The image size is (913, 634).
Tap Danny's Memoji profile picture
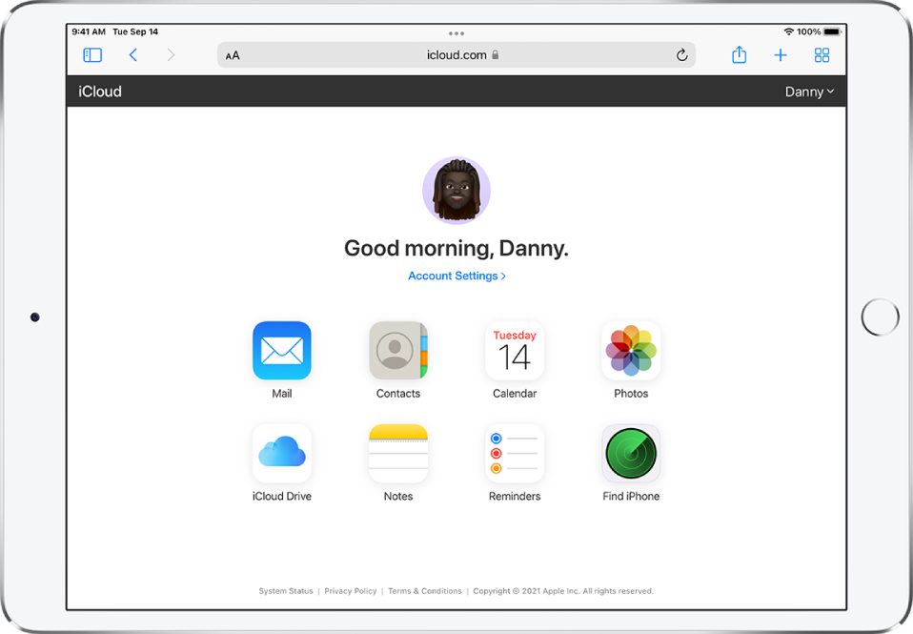456,191
